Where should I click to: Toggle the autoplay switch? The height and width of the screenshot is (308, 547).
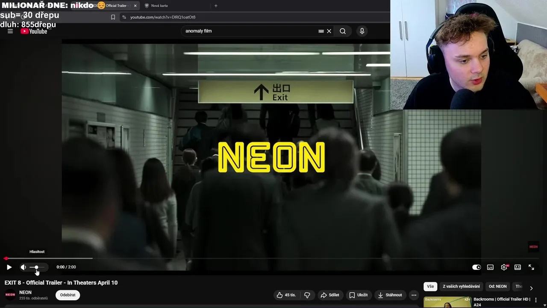pyautogui.click(x=476, y=267)
